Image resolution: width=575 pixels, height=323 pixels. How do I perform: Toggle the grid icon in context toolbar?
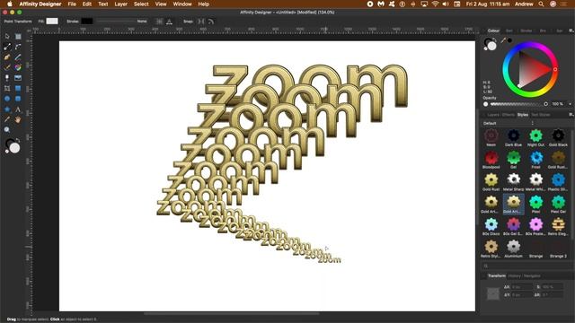159,22
